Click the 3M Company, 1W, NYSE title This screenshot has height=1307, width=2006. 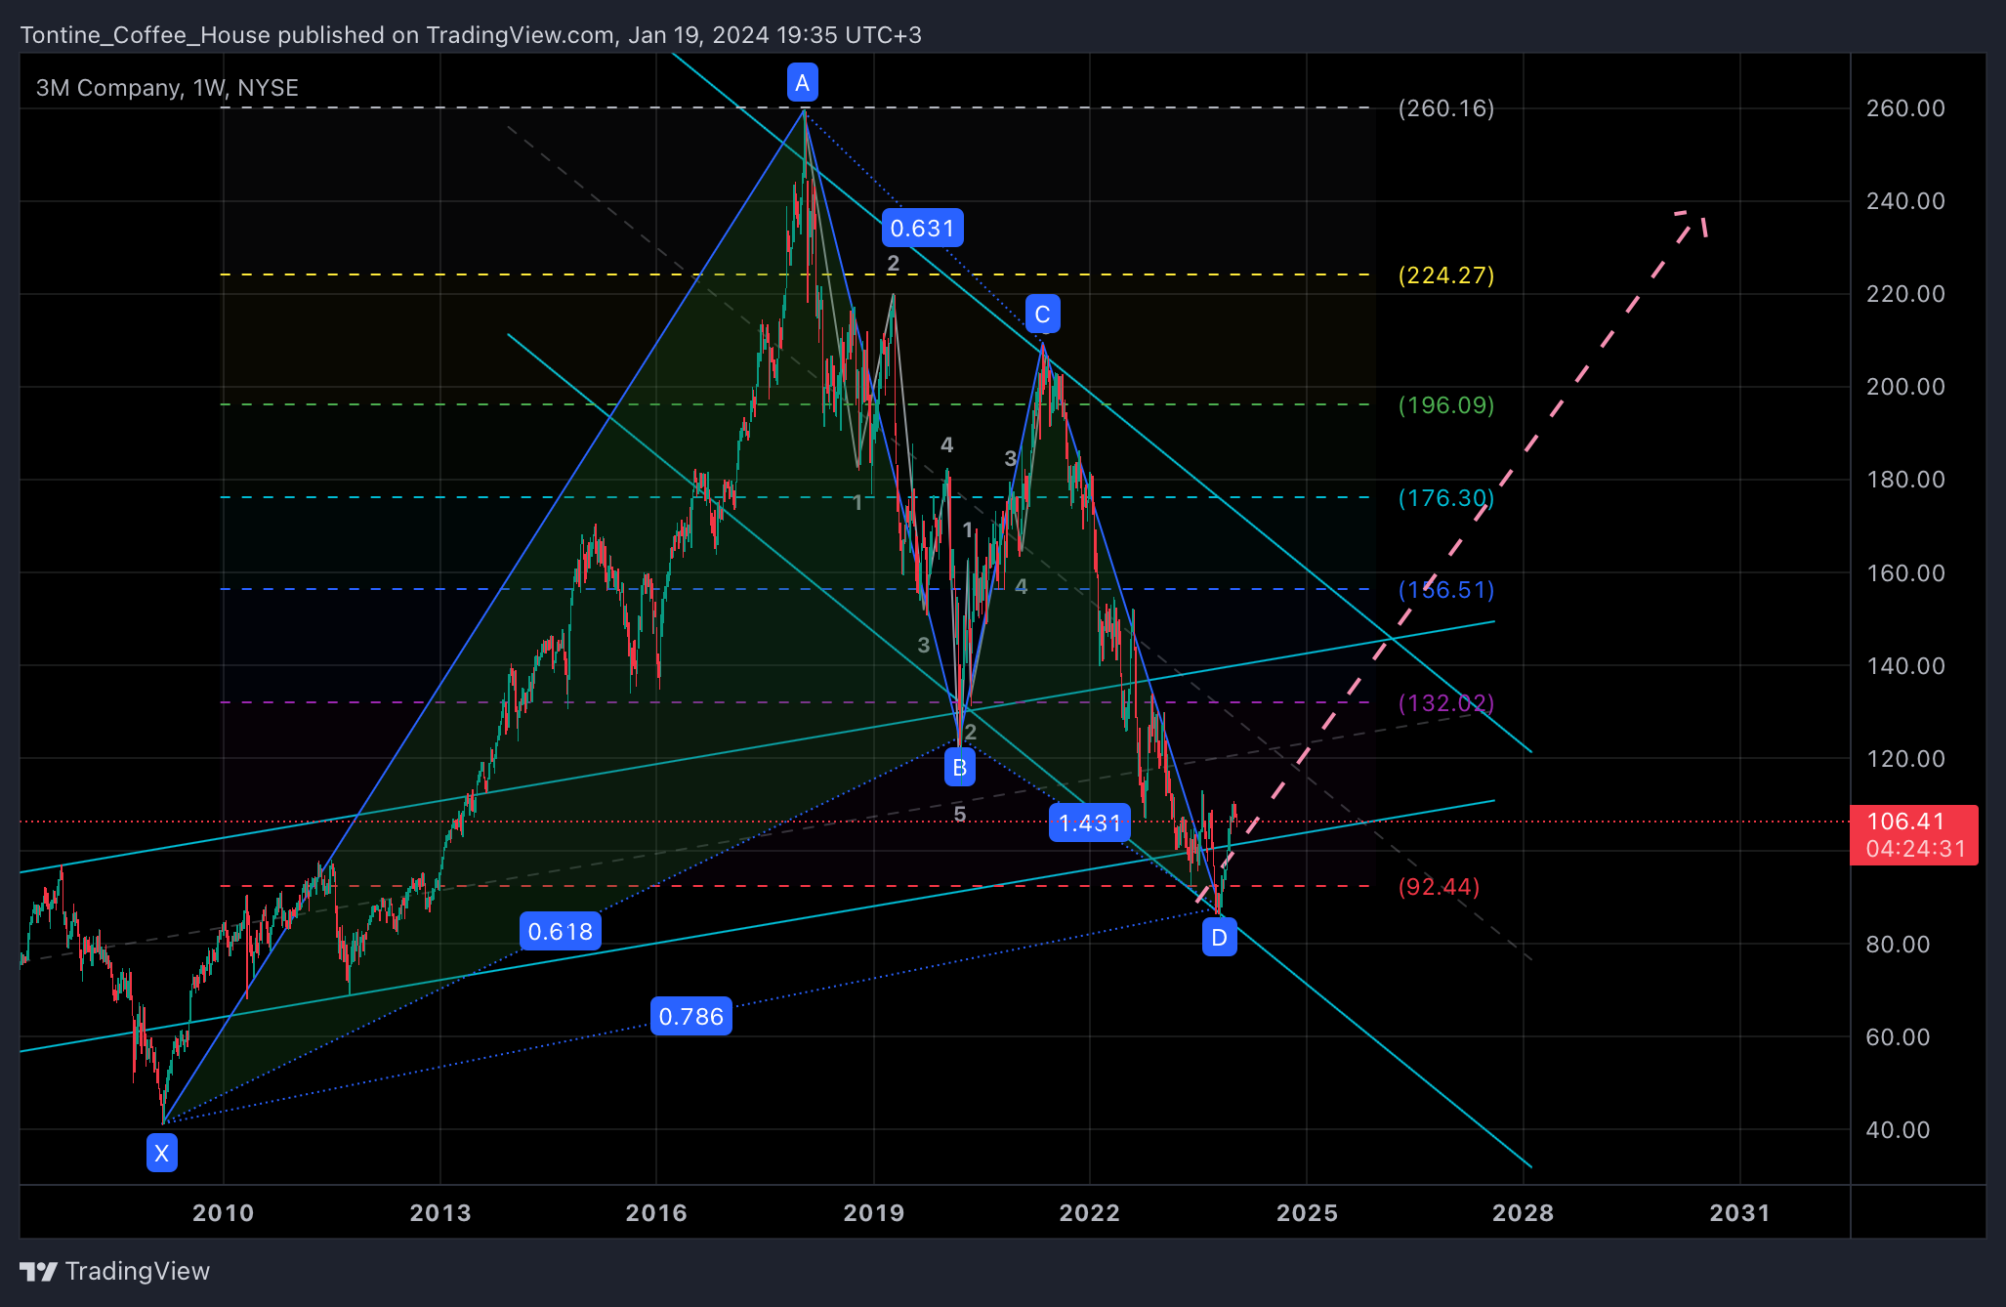tap(167, 88)
